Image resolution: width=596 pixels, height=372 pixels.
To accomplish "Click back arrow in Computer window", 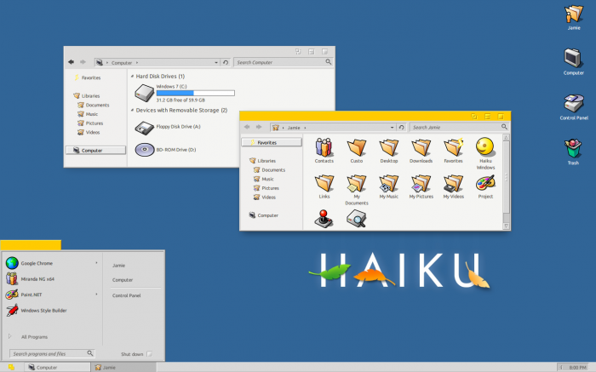I will tap(71, 62).
